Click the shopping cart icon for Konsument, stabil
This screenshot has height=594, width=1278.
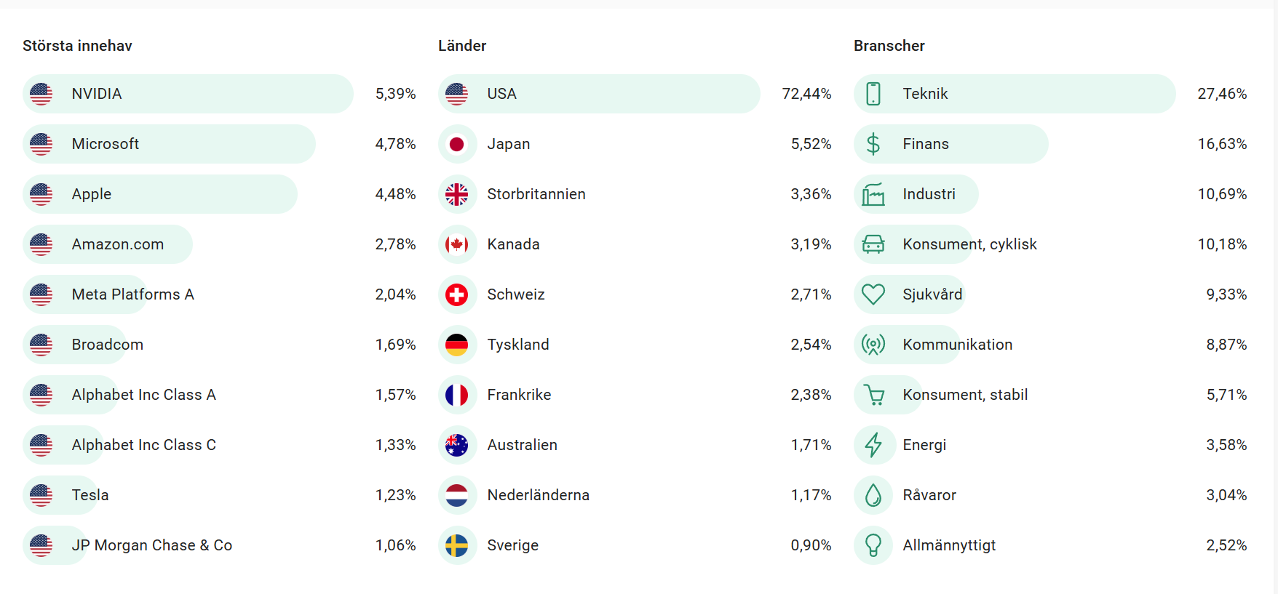coord(873,395)
